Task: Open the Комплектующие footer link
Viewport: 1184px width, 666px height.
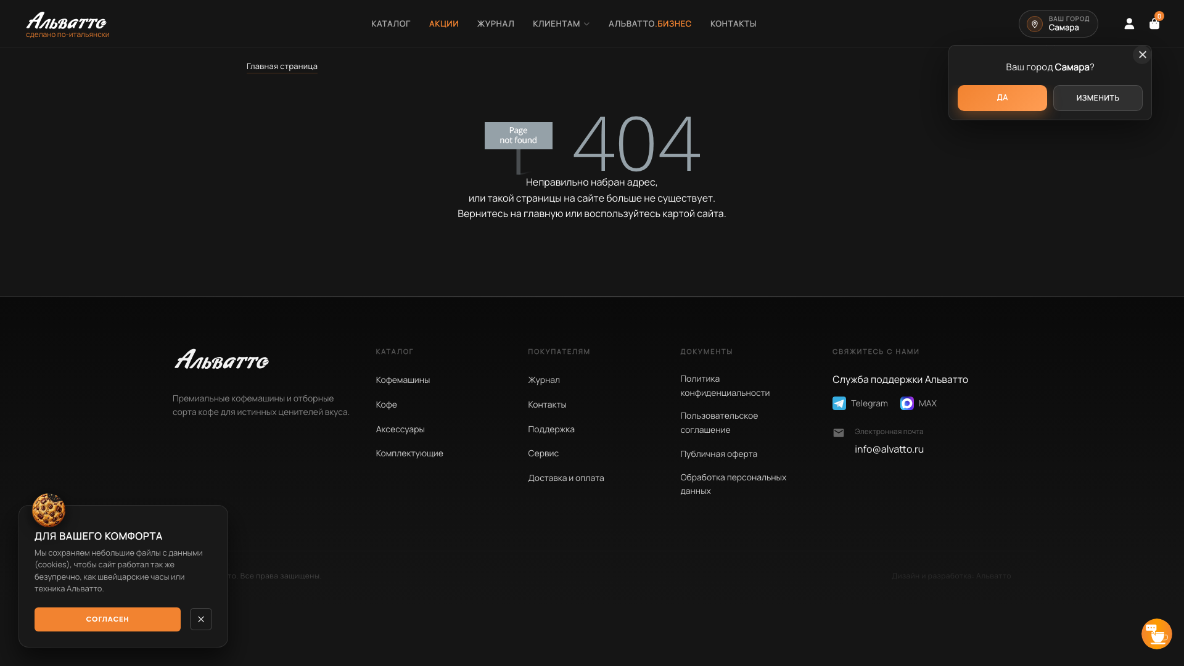Action: 409,453
